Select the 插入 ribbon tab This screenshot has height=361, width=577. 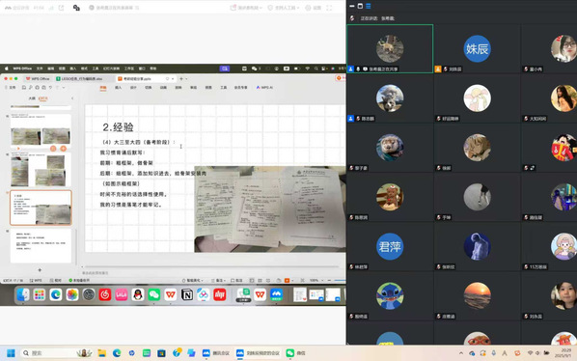(x=118, y=88)
